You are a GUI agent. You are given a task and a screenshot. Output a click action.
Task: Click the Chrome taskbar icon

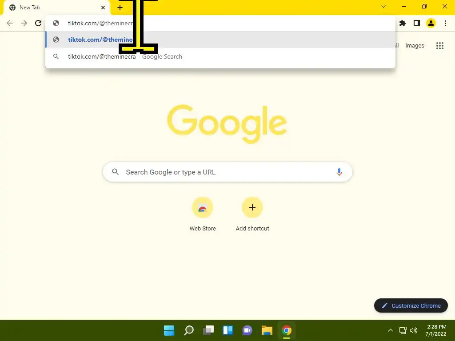pyautogui.click(x=287, y=330)
